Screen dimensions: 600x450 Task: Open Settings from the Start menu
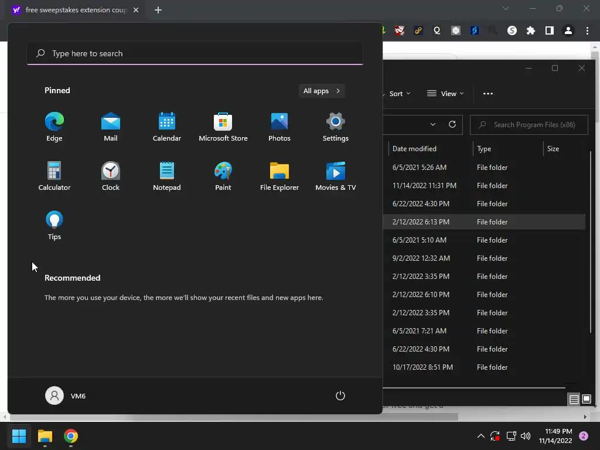(x=336, y=127)
